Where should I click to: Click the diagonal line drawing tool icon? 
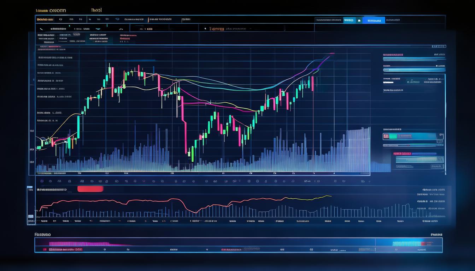pyautogui.click(x=41, y=29)
